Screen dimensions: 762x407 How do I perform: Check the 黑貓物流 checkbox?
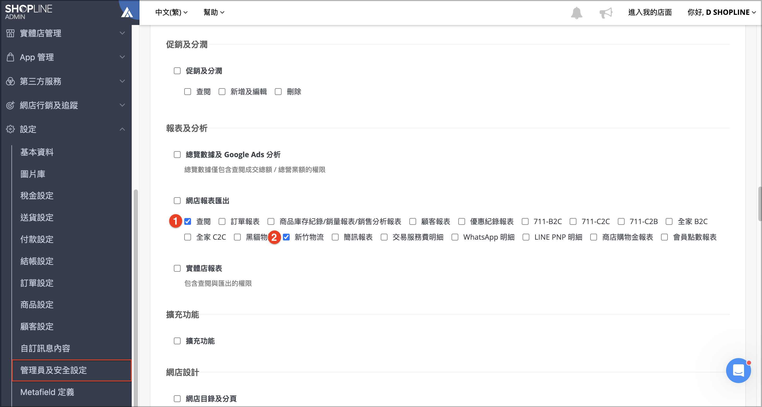coord(237,237)
